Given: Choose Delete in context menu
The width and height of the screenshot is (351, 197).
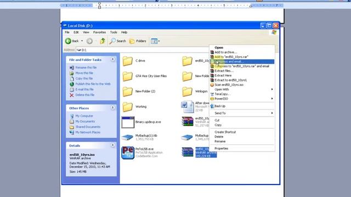Looking at the screenshot, I should coord(242,137).
